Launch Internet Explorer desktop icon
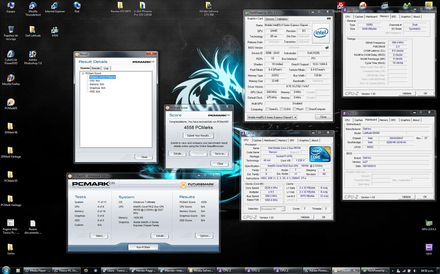 55,7
